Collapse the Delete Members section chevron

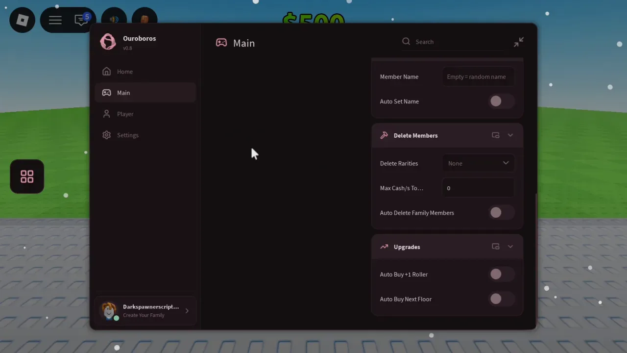[510, 135]
